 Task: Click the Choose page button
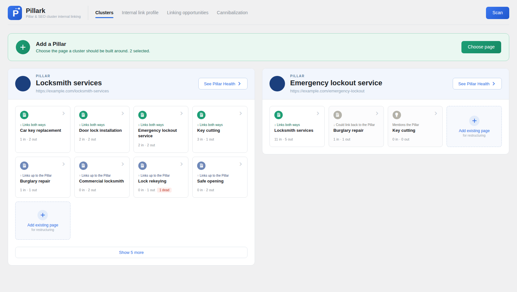(x=481, y=47)
